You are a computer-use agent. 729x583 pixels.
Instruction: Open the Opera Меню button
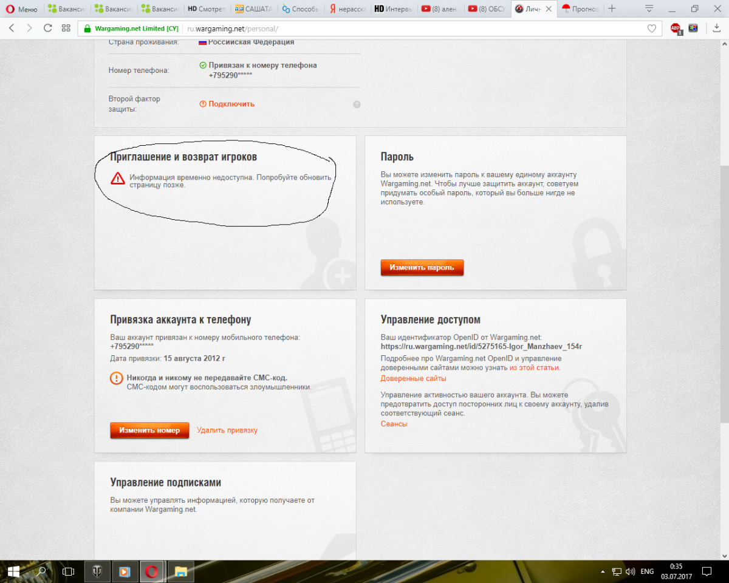coord(22,9)
